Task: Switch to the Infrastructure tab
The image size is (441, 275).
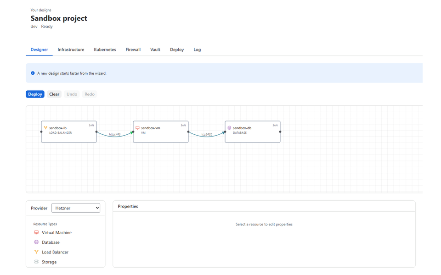Action: [71, 49]
